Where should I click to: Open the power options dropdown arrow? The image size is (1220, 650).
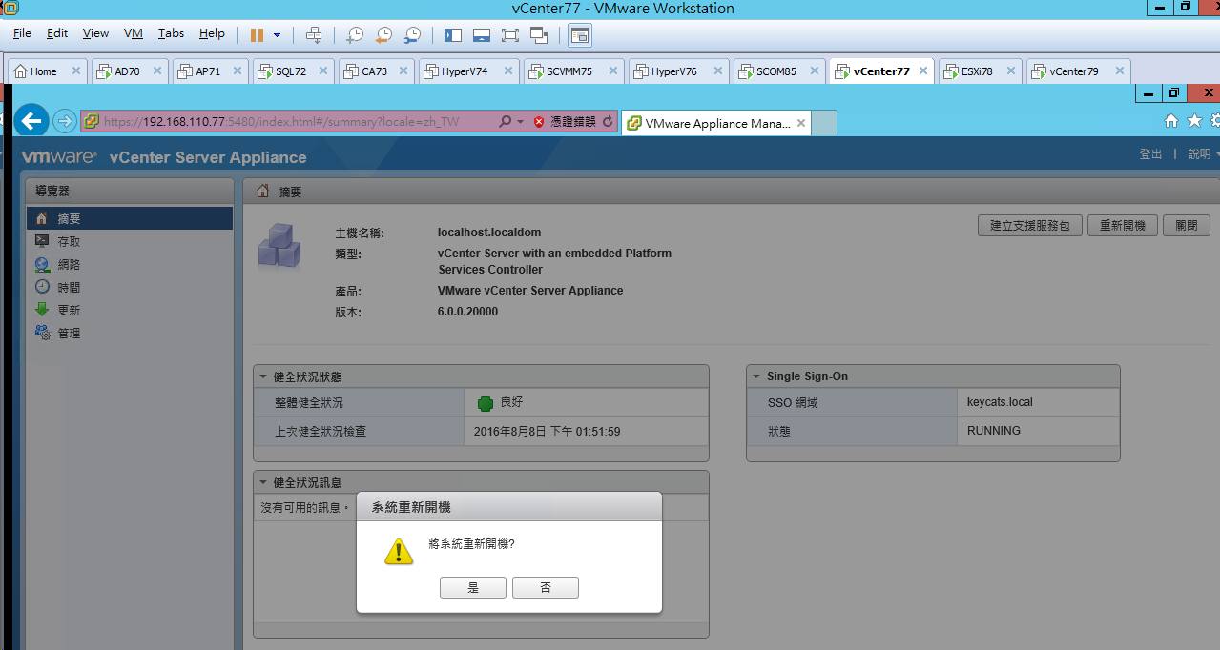point(278,35)
